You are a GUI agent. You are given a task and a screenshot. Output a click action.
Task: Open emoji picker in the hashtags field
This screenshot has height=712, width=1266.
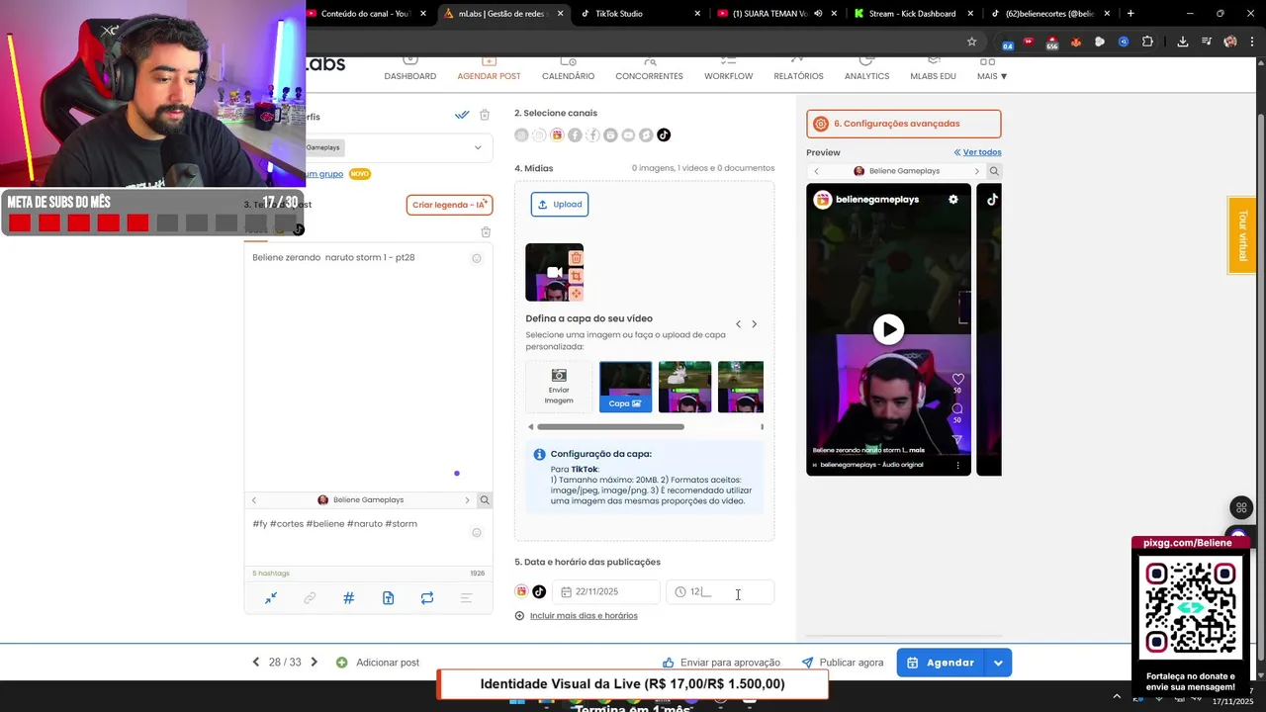(477, 532)
